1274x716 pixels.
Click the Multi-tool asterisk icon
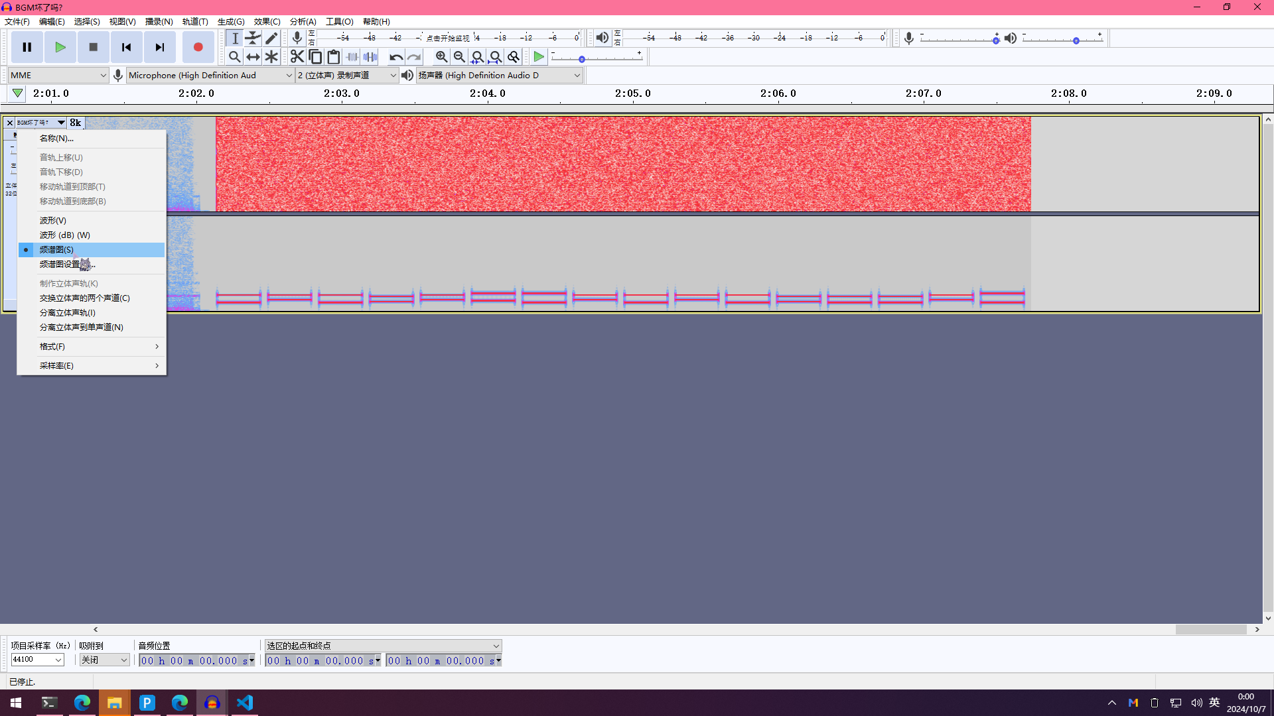[271, 57]
